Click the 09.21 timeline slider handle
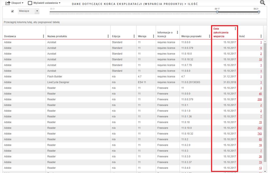 point(259,12)
